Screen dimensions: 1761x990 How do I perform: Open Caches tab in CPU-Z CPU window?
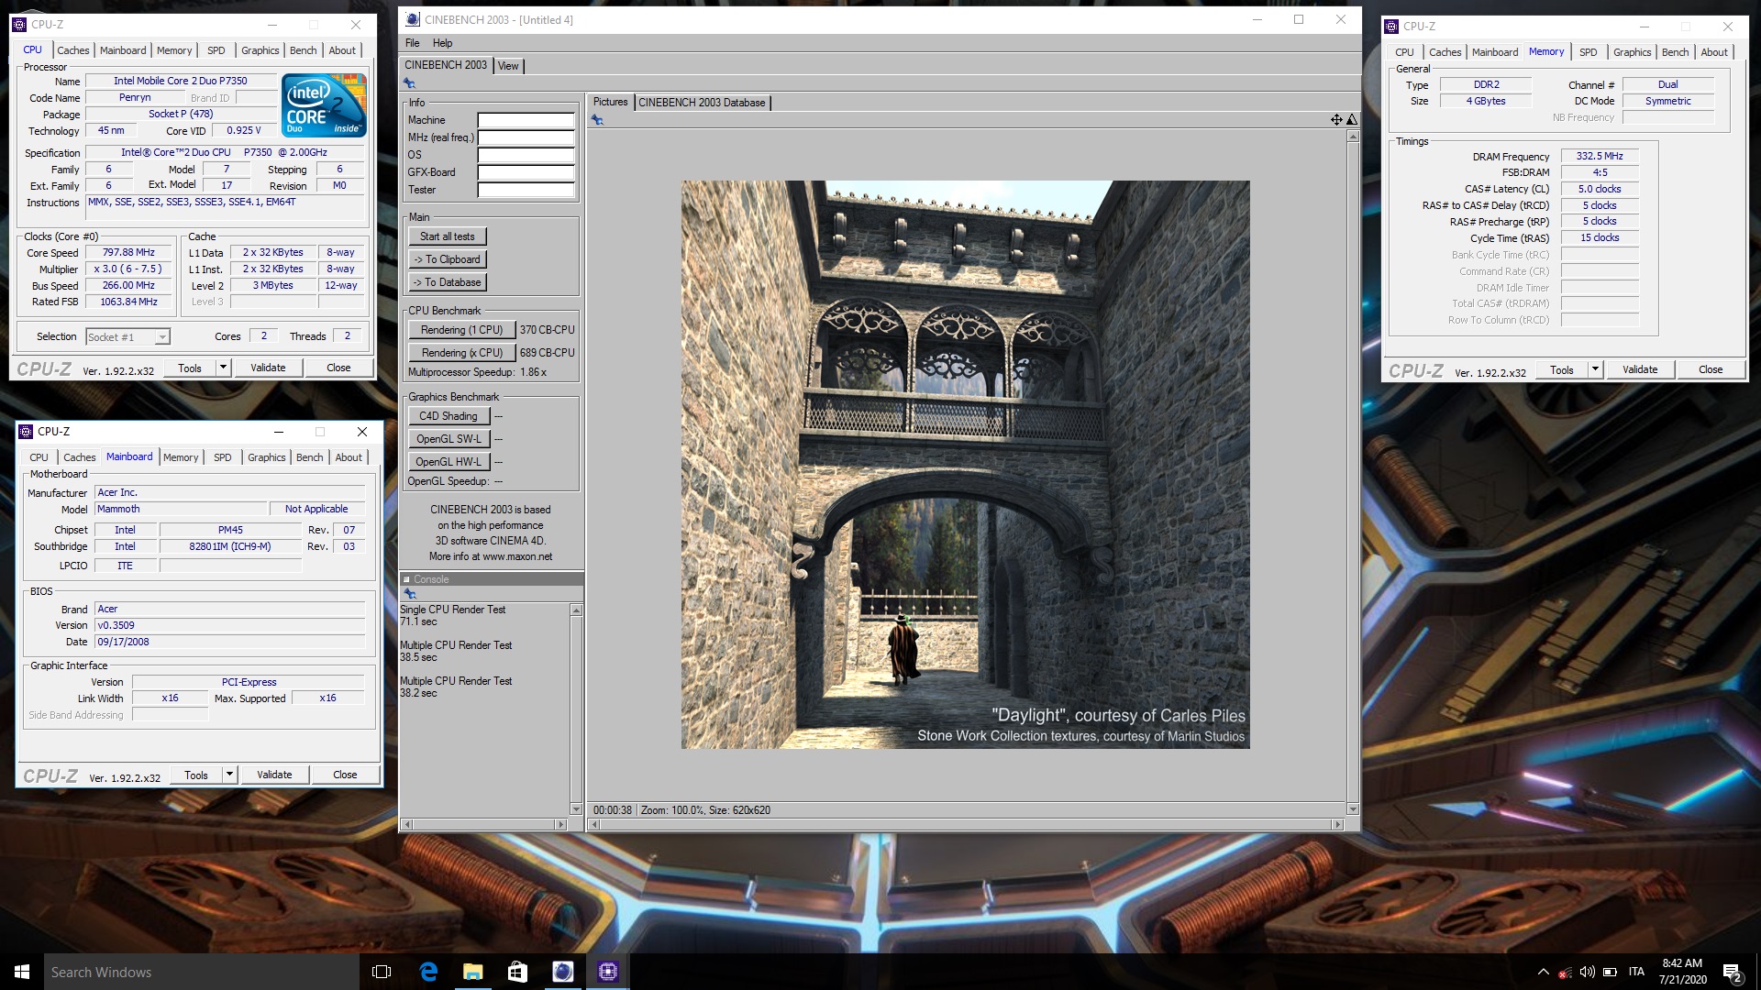click(x=73, y=50)
